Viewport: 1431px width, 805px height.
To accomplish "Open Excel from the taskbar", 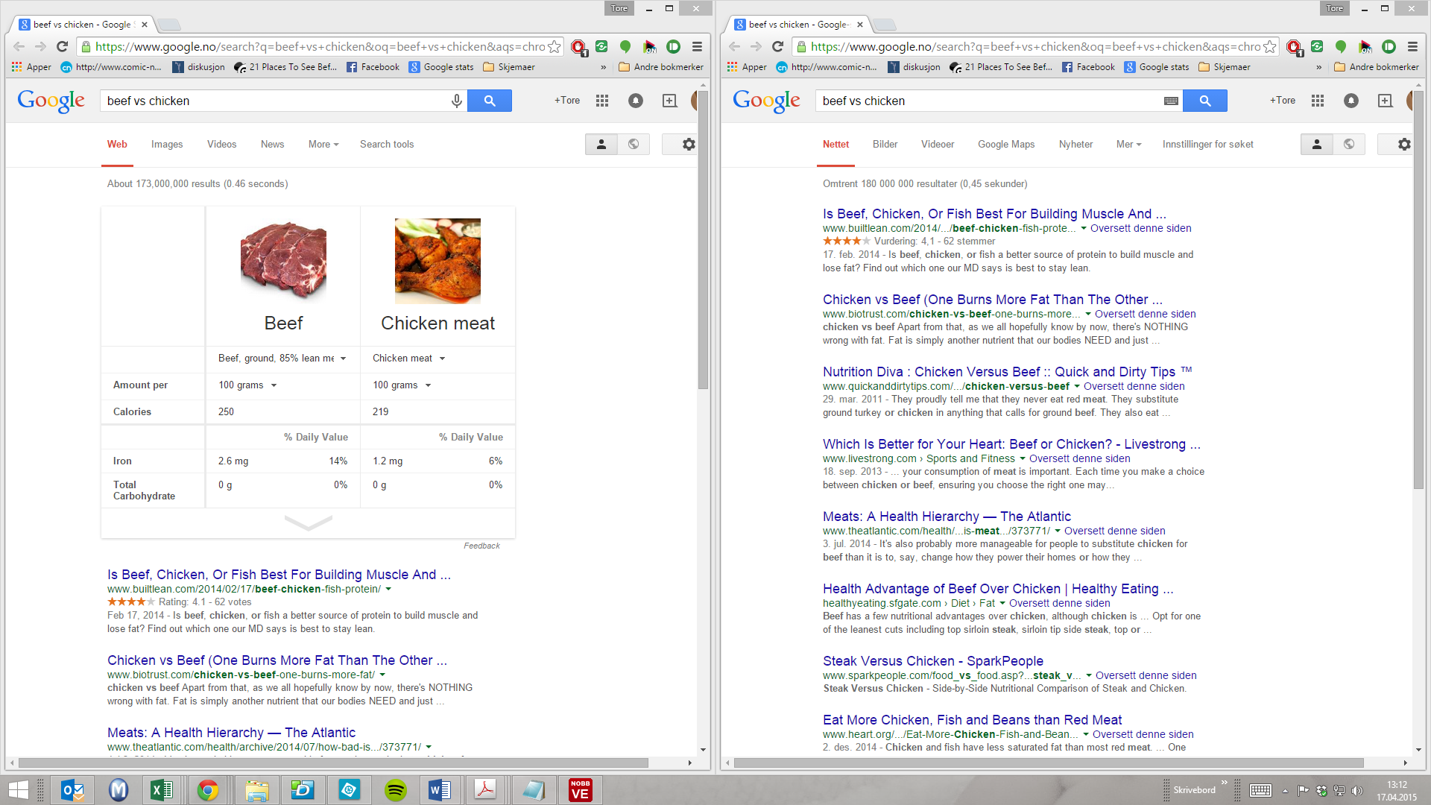I will [162, 790].
